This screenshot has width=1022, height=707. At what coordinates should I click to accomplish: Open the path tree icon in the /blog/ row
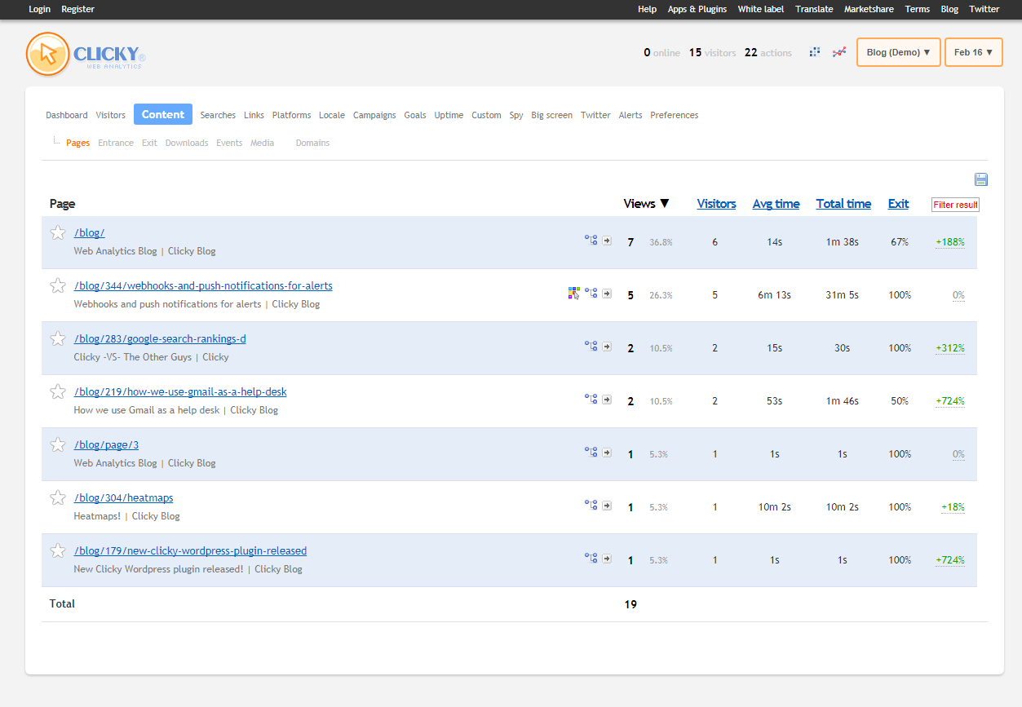coord(591,241)
